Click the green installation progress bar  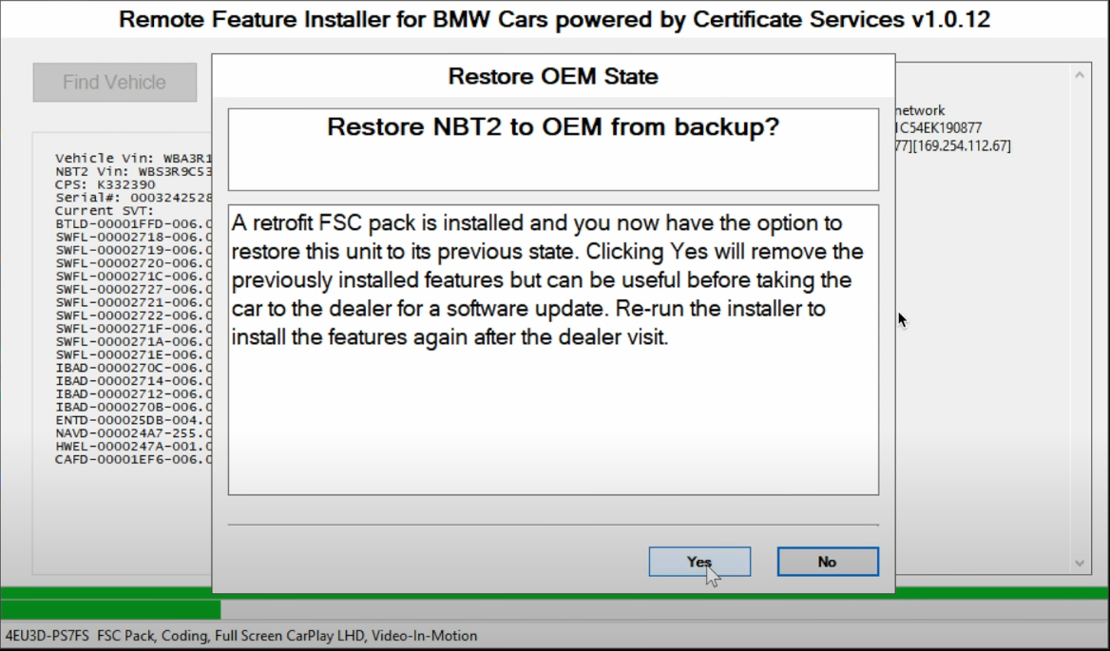pyautogui.click(x=110, y=610)
